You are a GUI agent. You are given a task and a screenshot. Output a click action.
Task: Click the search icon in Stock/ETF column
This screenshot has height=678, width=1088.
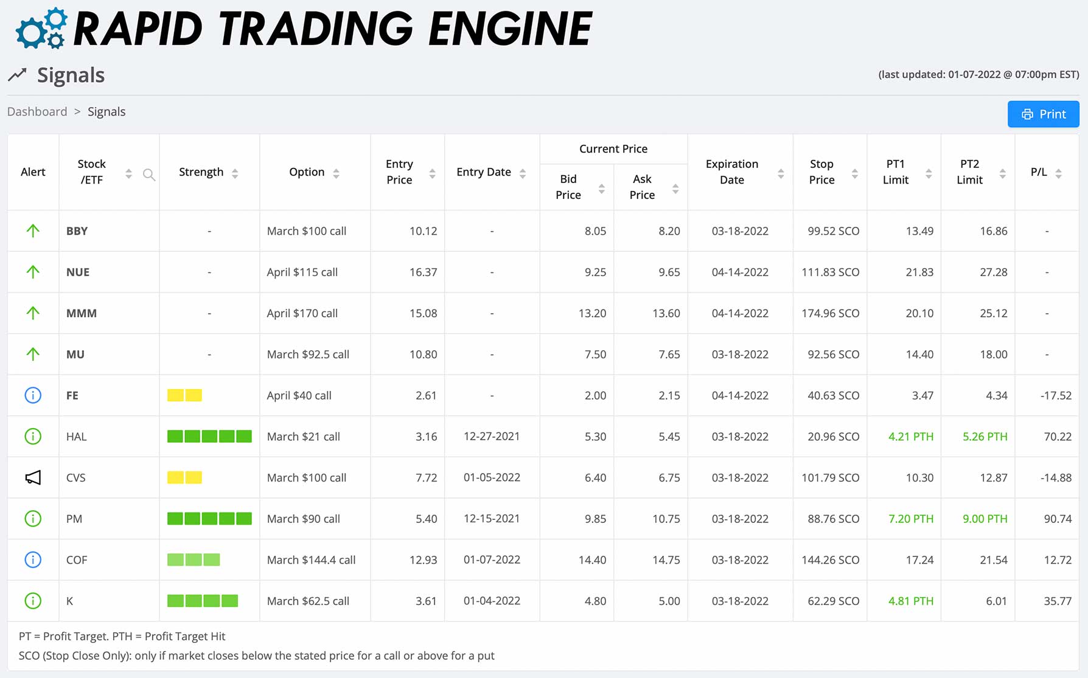point(148,175)
